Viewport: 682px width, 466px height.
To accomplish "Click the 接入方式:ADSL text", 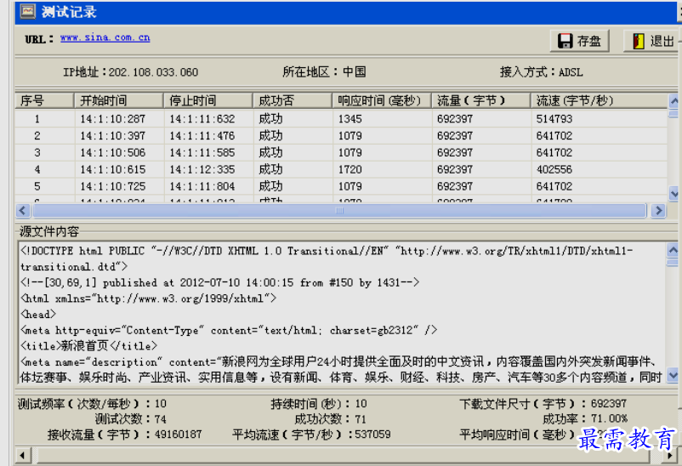I will (x=541, y=71).
